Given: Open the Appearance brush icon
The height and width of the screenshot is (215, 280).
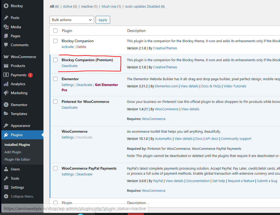Looking at the screenshot, I should 6,126.
